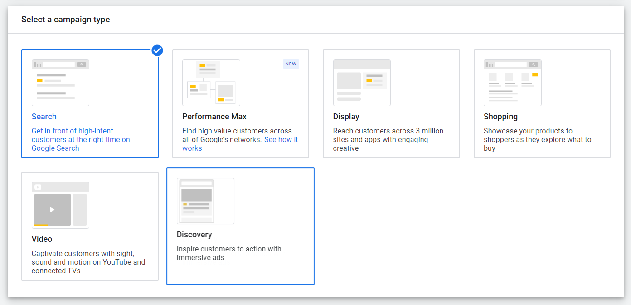Select the Shopping campaign title
Image resolution: width=631 pixels, height=305 pixels.
click(x=500, y=117)
